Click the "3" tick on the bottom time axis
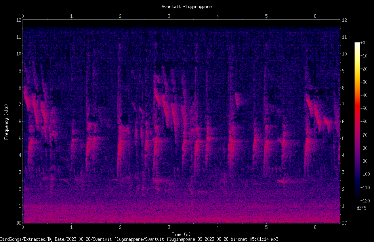 169,227
